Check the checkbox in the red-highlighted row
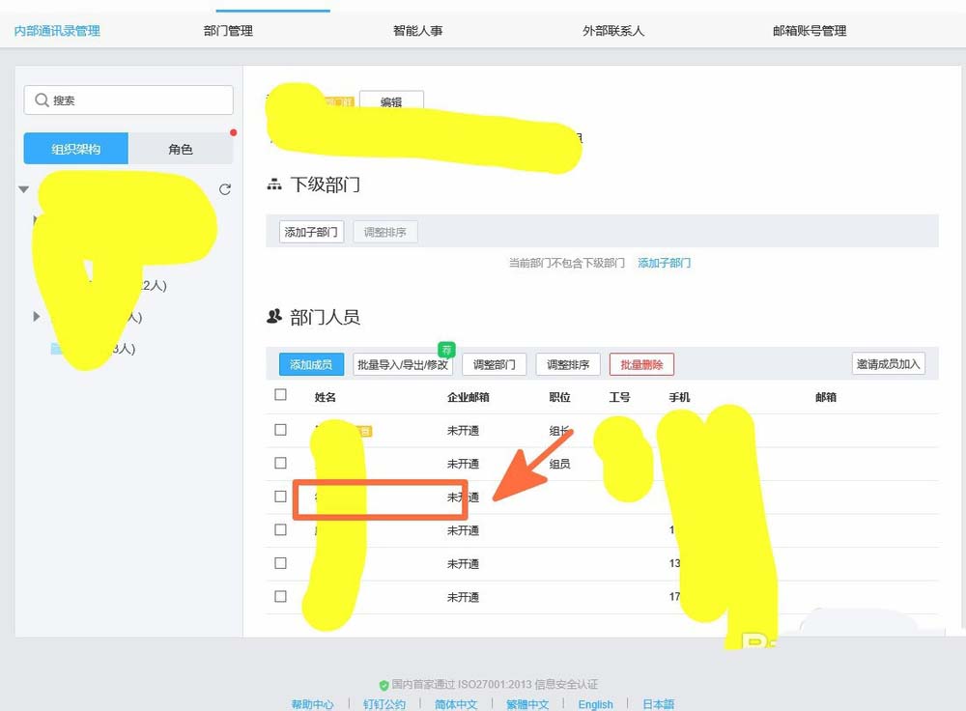The width and height of the screenshot is (966, 711). click(280, 497)
